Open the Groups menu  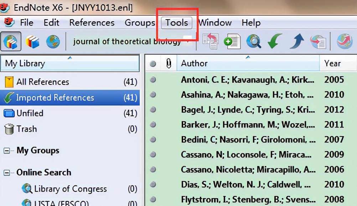click(x=140, y=22)
